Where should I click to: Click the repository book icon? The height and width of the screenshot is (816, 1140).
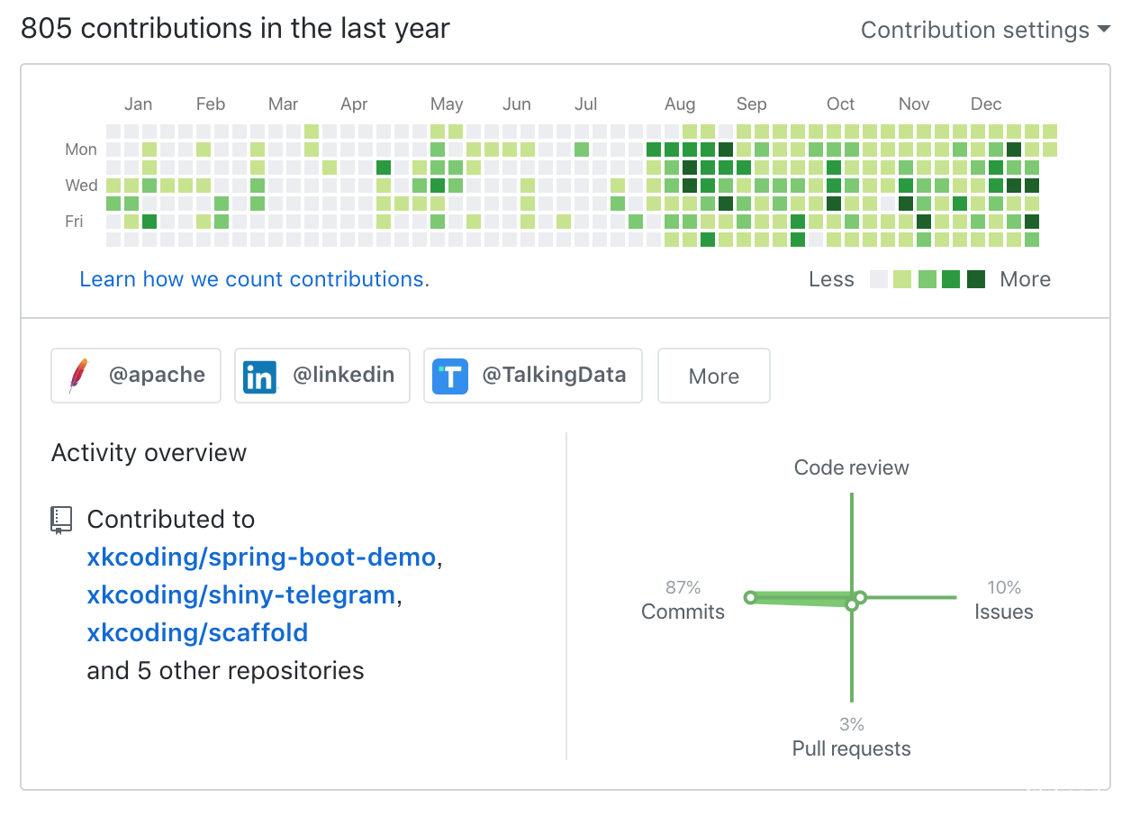pos(61,521)
